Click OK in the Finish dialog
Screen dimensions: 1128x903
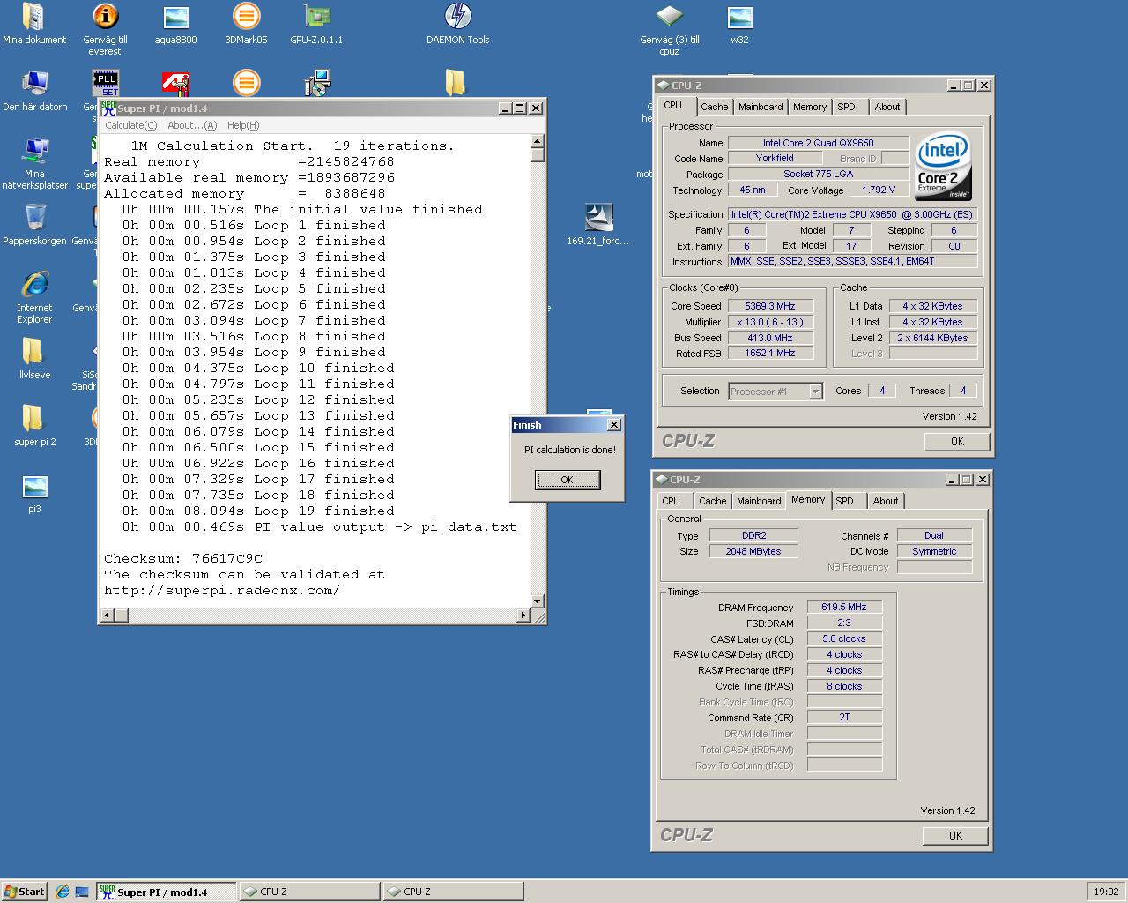click(x=568, y=480)
